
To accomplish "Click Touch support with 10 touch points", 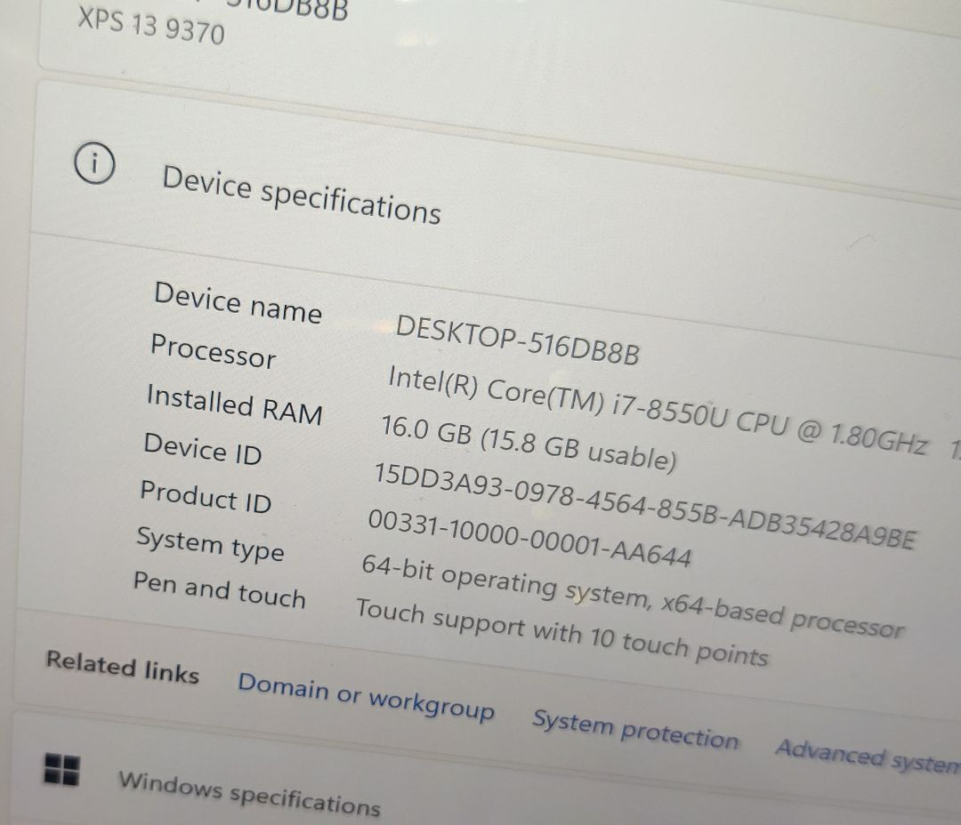I will pos(561,632).
